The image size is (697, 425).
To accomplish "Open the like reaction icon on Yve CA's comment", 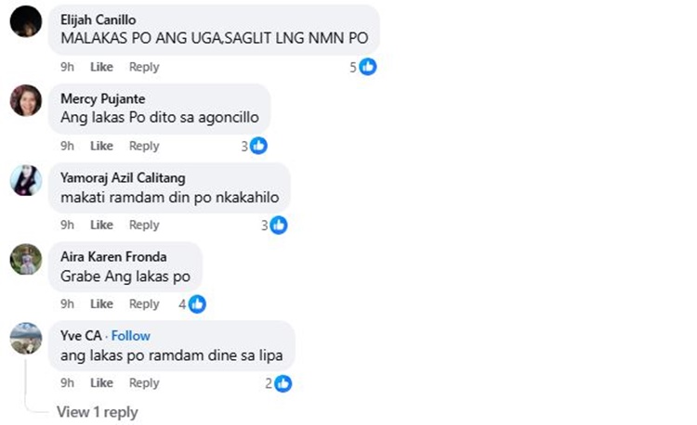I will [283, 383].
